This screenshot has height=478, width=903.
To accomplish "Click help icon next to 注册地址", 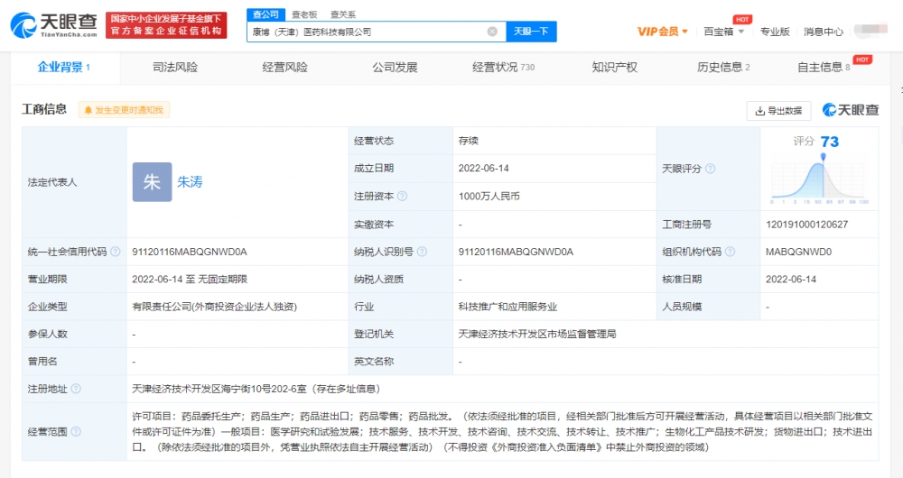I will pyautogui.click(x=76, y=389).
